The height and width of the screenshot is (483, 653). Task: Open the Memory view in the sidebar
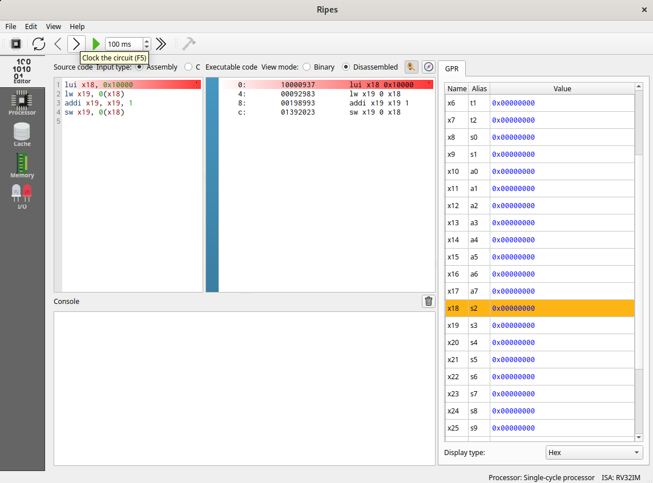[22, 165]
